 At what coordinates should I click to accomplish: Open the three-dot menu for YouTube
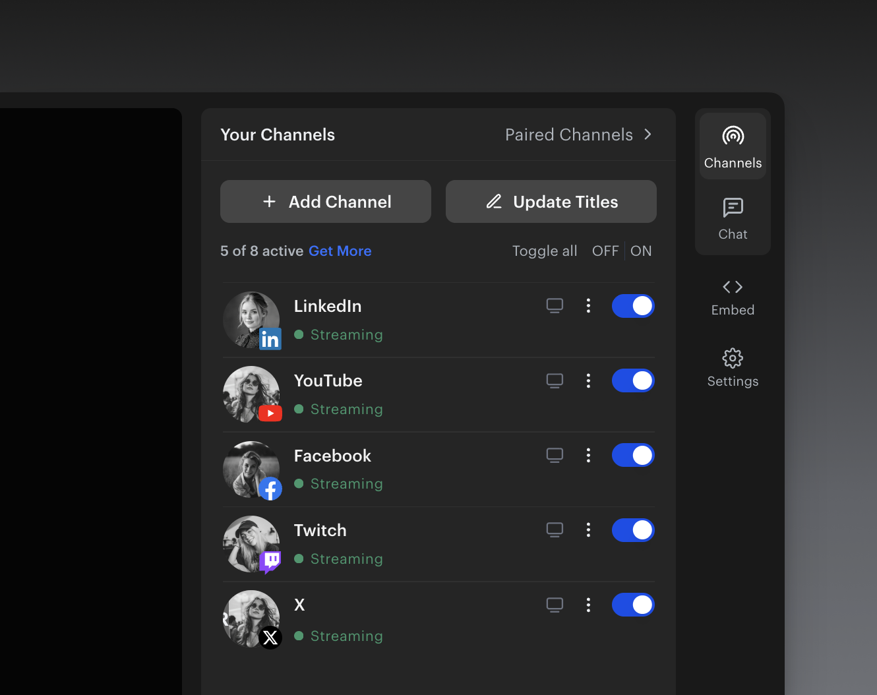pyautogui.click(x=588, y=380)
